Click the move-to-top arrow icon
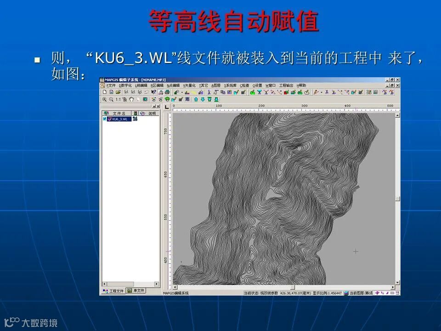The image size is (441, 331). click(x=209, y=99)
